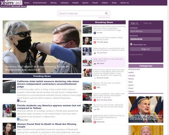Open the Sports menu
Screen dimensions: 169x135
pyautogui.click(x=85, y=3)
